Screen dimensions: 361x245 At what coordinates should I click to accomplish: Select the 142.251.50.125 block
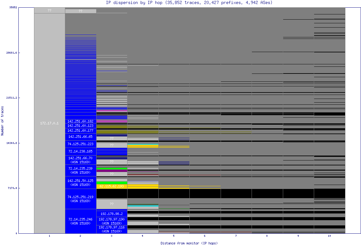(81, 183)
